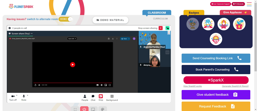
Task: Award the trophy badge to student
Action: 192,24
